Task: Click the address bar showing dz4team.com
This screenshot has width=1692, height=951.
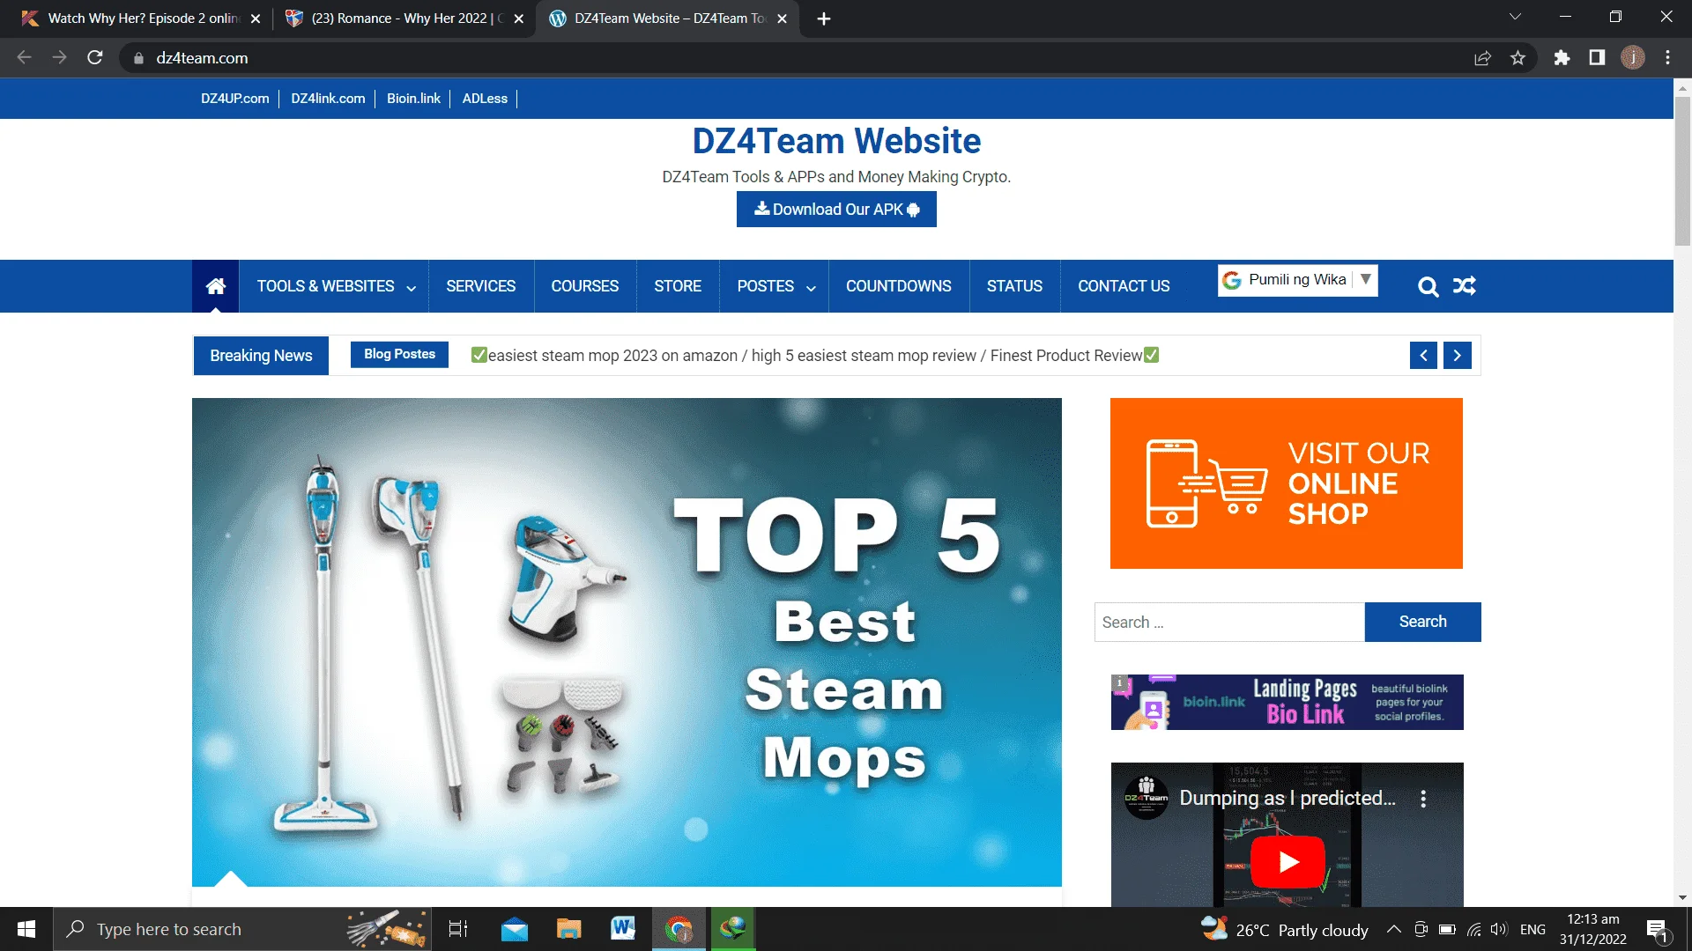Action: pos(793,58)
